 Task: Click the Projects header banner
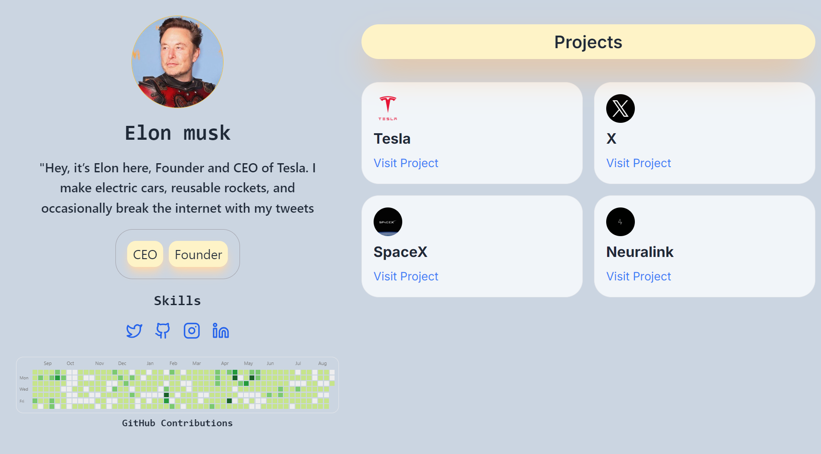(x=588, y=42)
